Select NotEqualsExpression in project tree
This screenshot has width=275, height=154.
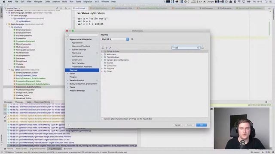click(25, 50)
